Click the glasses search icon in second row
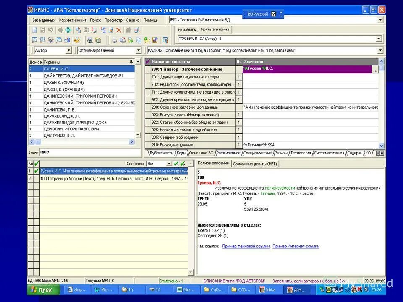403x302 pixels. click(51, 40)
